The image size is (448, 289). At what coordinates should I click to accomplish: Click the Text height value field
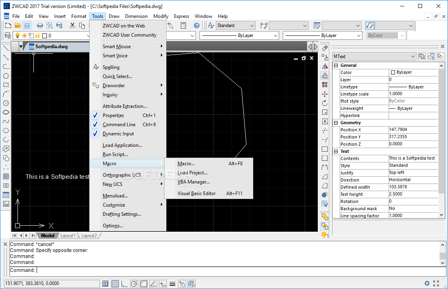click(413, 194)
